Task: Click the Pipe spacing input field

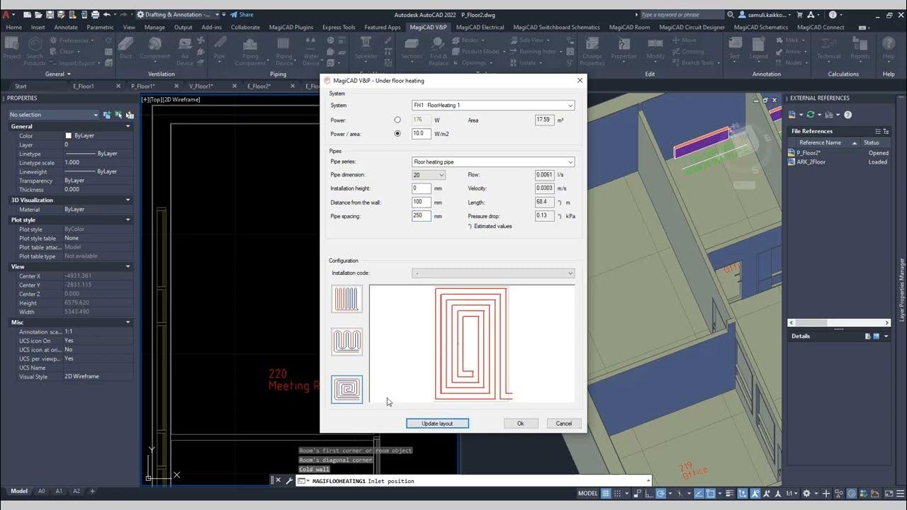Action: 421,216
